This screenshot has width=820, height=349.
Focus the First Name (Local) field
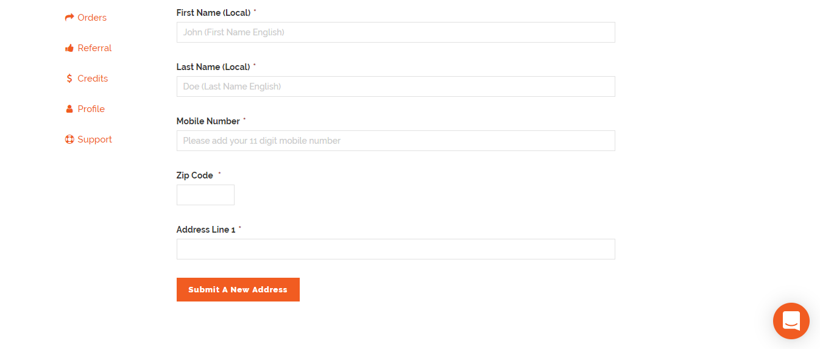point(396,32)
